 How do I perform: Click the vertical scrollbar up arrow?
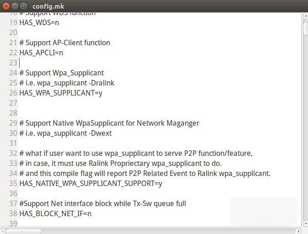305,16
